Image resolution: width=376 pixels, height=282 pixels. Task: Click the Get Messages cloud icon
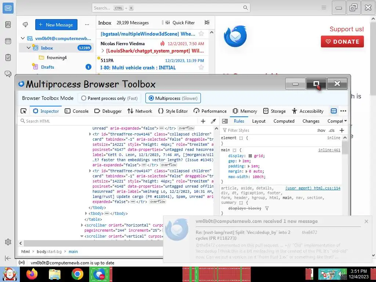25,25
